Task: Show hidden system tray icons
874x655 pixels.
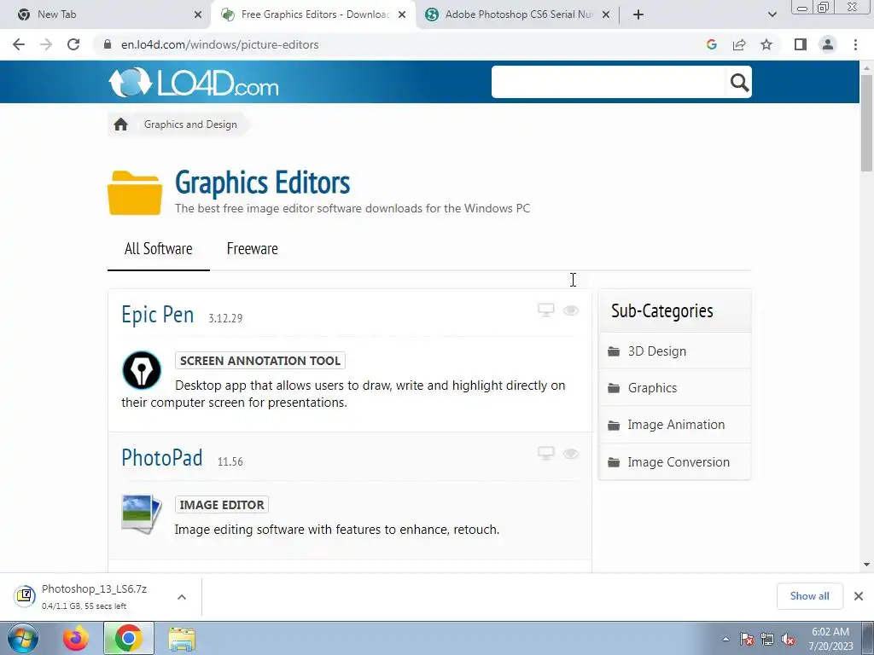Action: (x=725, y=639)
